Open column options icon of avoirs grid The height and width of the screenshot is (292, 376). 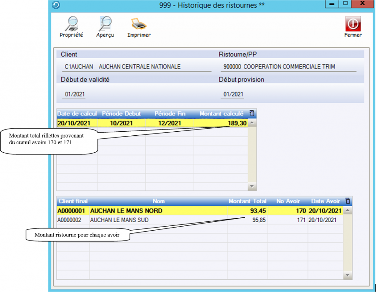coord(347,201)
